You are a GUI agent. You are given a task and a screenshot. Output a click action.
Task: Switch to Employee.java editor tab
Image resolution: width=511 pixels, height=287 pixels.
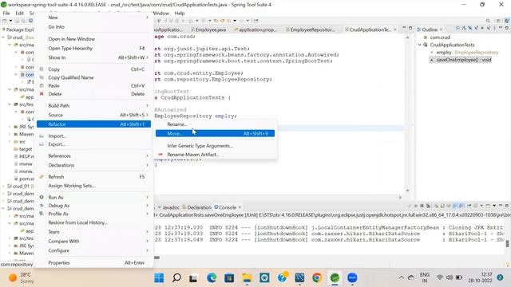[x=208, y=29]
